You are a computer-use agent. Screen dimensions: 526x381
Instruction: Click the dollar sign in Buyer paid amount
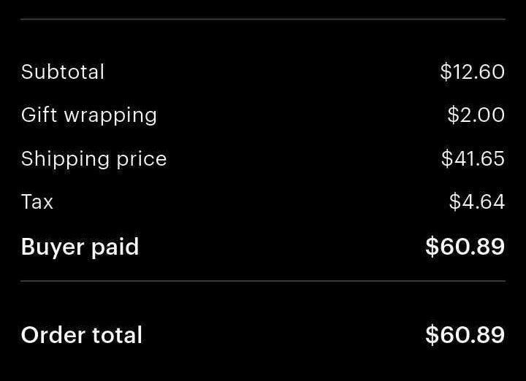(x=432, y=247)
